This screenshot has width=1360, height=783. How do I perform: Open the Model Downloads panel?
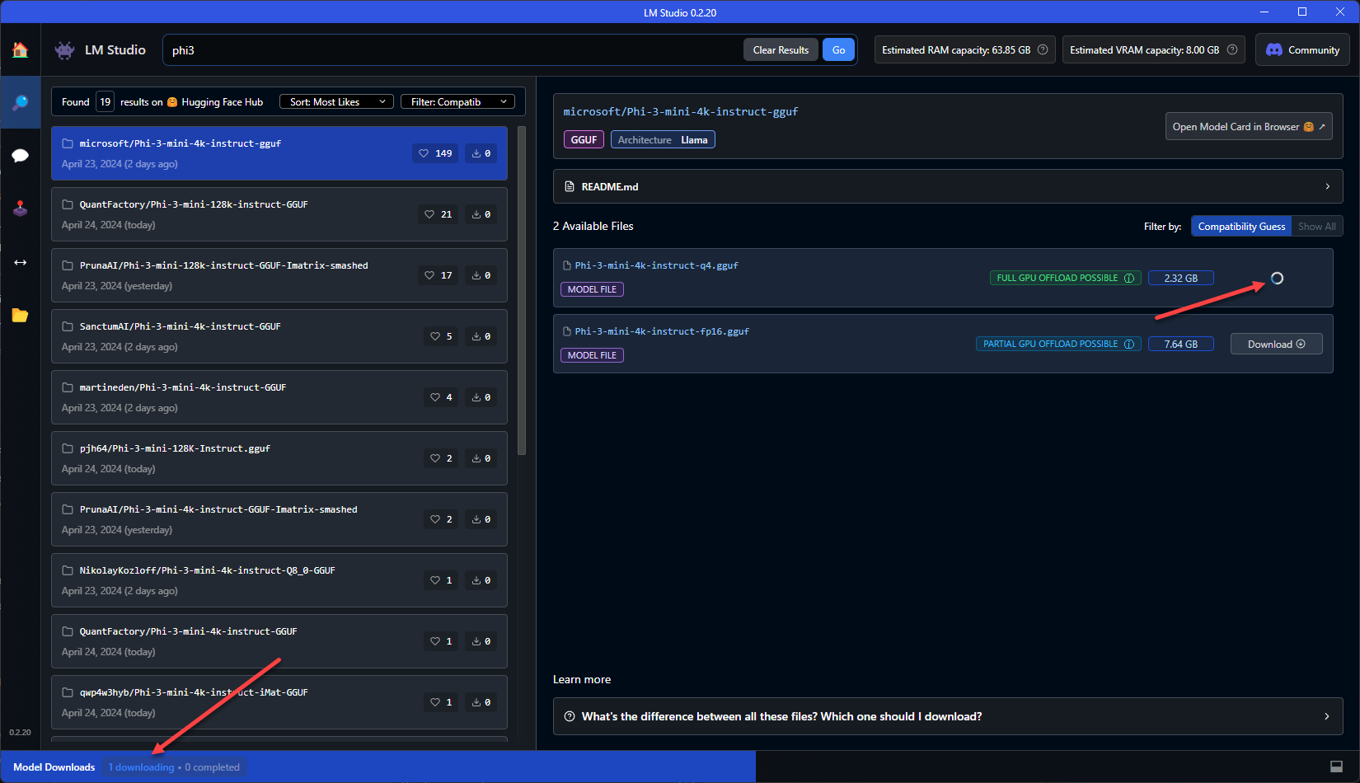[x=54, y=767]
